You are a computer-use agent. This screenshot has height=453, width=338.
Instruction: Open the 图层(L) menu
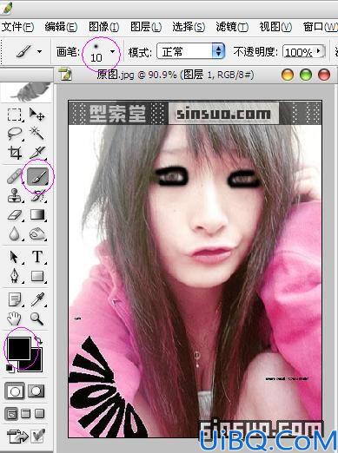pos(146,27)
